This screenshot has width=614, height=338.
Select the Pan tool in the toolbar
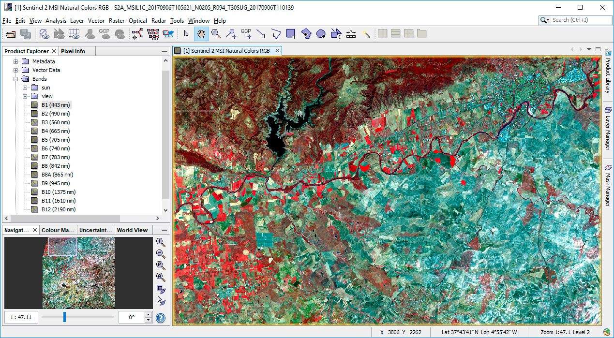click(200, 34)
